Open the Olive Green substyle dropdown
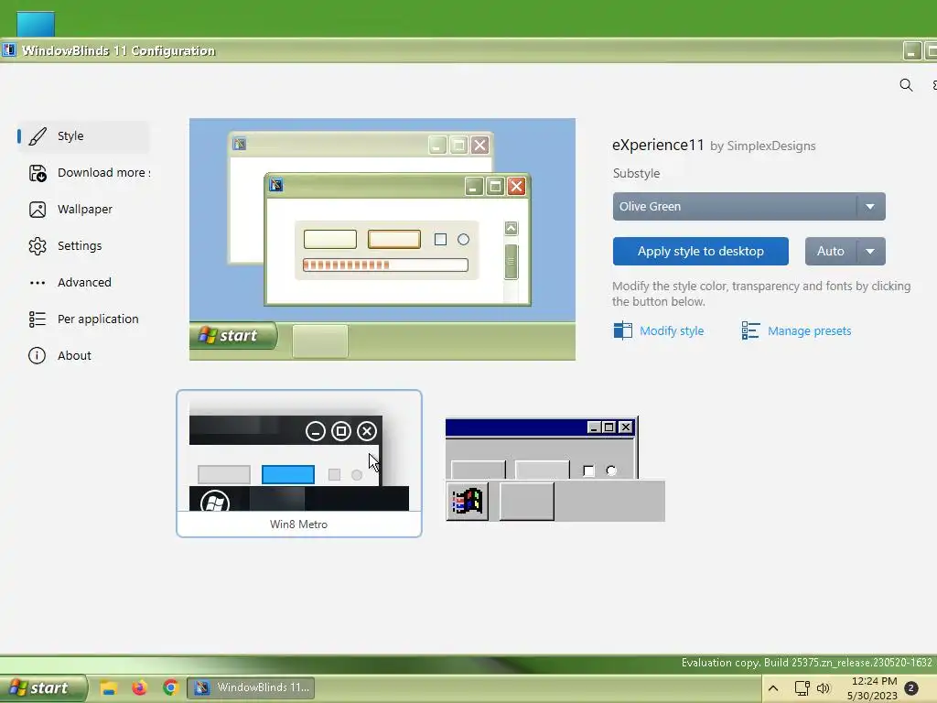This screenshot has width=937, height=703. pos(749,206)
